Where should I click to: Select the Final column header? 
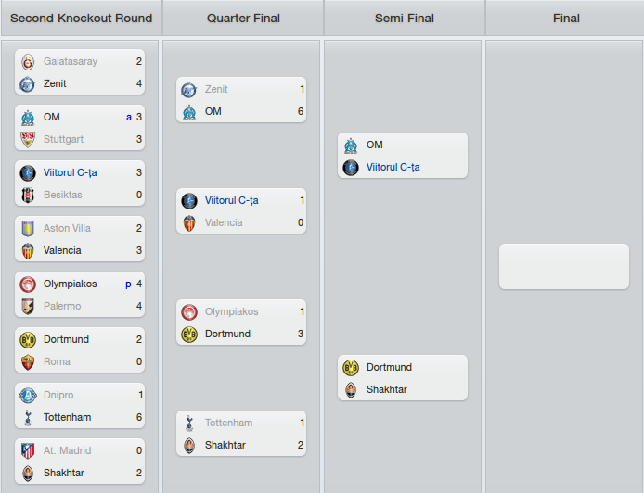[565, 18]
